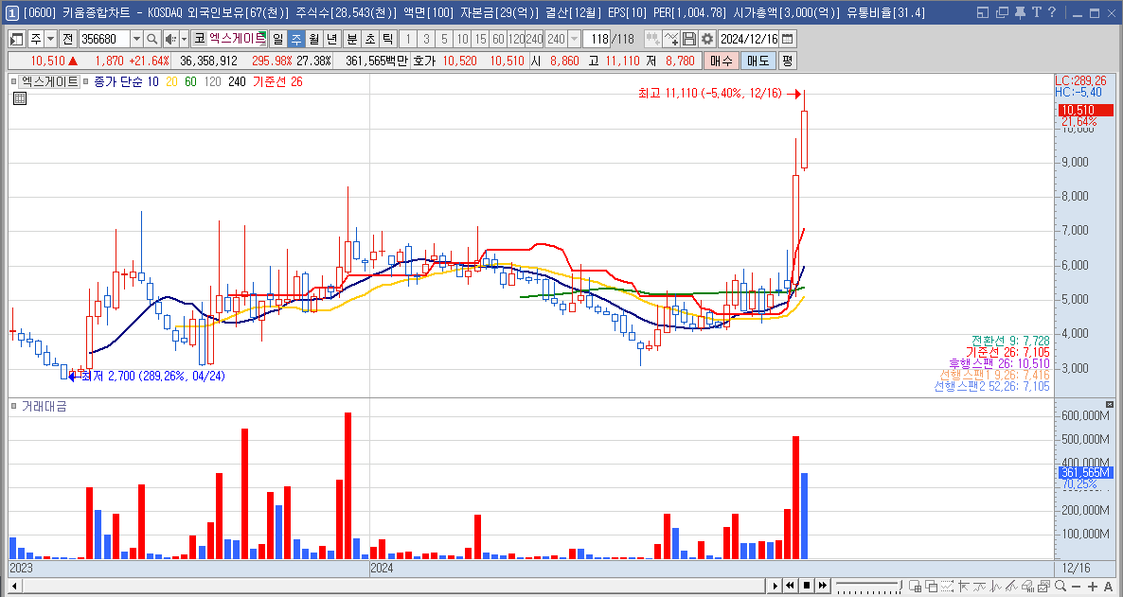Screen dimensions: 1123x597
Task: Click the stock code 356680 field
Action: [104, 39]
